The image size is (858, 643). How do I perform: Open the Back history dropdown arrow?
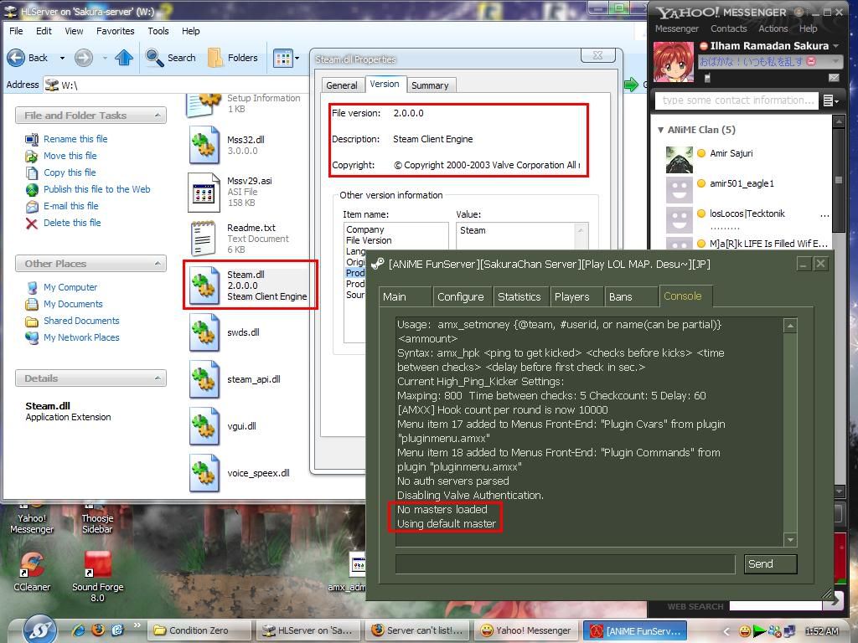(62, 58)
